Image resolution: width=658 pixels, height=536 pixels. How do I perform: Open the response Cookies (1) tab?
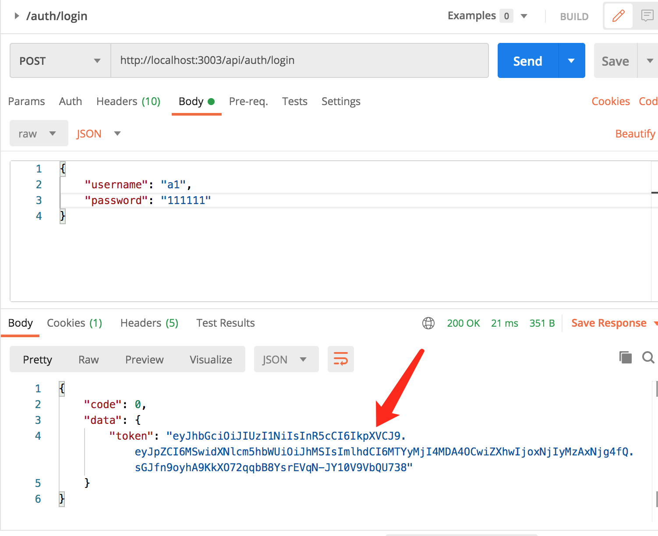pos(74,323)
